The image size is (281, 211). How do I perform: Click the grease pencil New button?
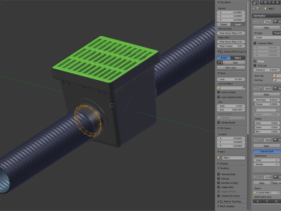pos(234,63)
